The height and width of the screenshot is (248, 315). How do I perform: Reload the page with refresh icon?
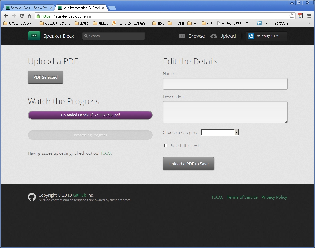[22, 16]
